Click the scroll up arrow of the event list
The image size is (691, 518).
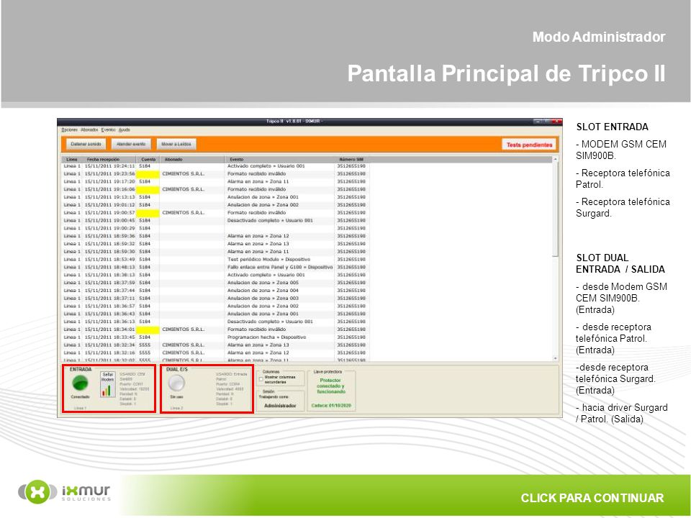555,159
